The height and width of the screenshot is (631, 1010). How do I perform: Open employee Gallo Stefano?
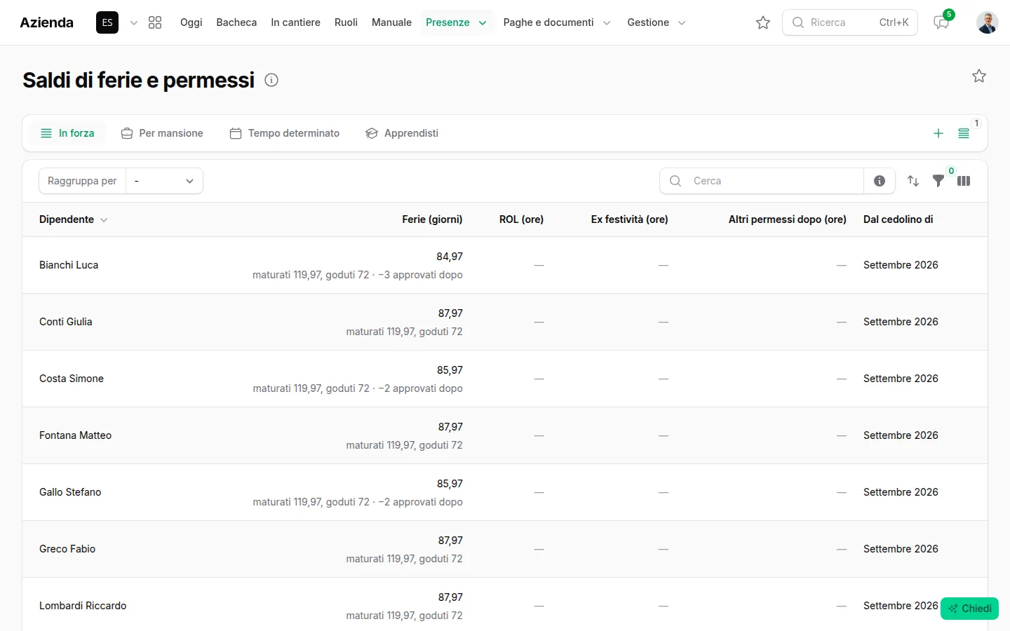point(70,492)
